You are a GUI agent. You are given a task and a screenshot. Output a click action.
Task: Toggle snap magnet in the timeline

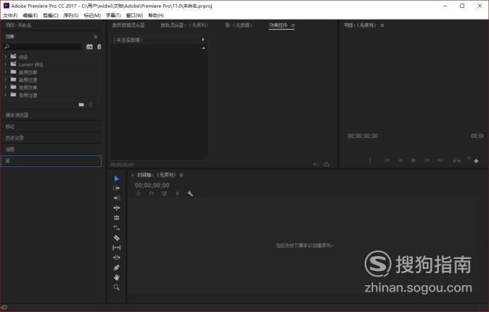pyautogui.click(x=151, y=194)
